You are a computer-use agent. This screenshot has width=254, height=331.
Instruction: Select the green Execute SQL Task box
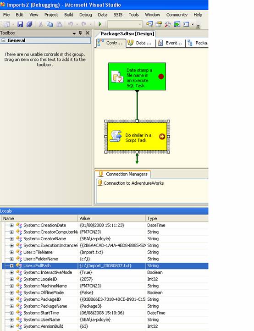coord(137,77)
